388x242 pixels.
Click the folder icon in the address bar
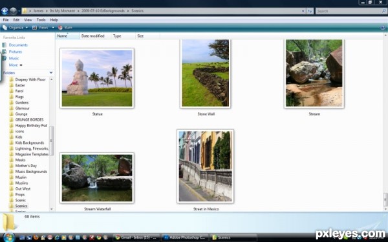coord(25,11)
